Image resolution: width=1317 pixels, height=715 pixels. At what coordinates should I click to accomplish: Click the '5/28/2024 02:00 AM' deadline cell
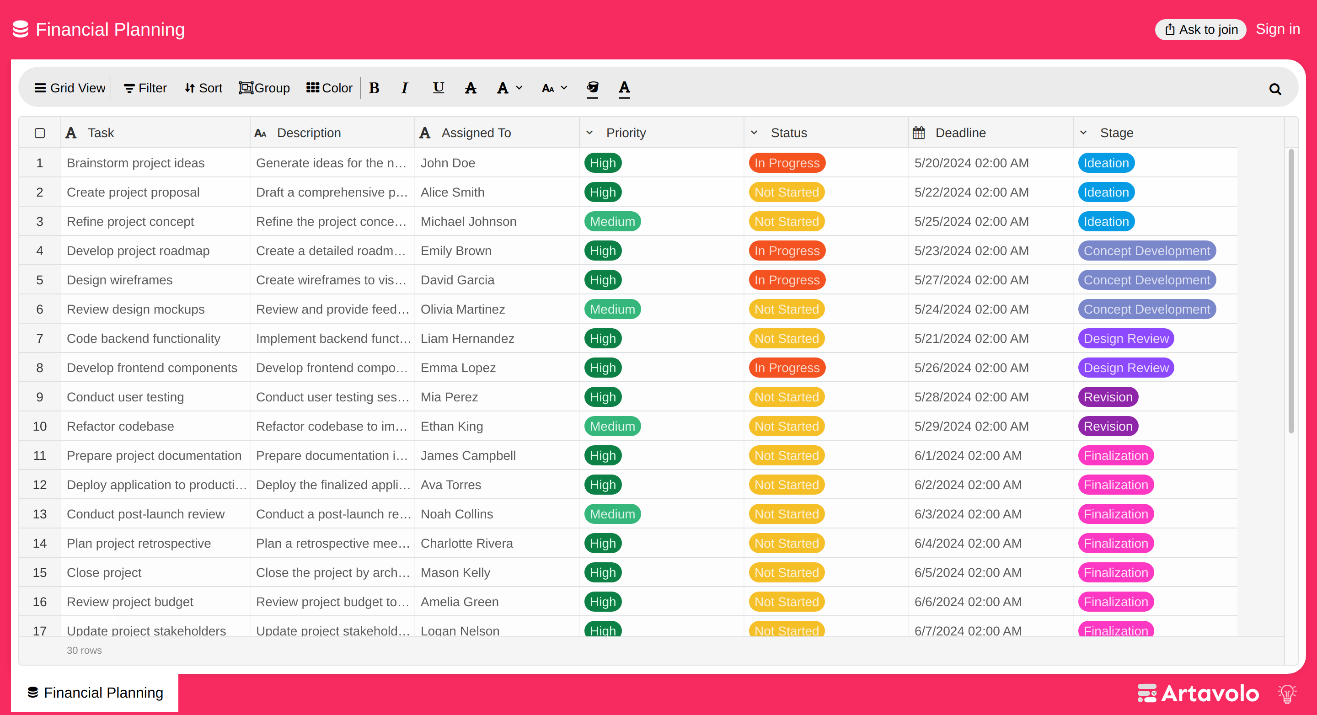(990, 397)
